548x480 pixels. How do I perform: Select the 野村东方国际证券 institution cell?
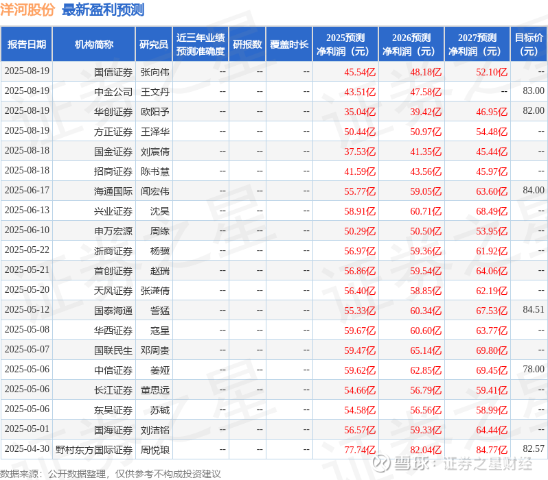tap(93, 451)
